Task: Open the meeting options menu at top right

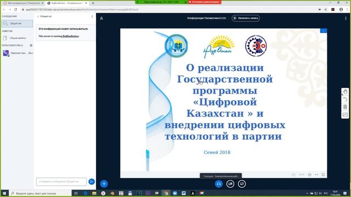Action: coord(346,18)
